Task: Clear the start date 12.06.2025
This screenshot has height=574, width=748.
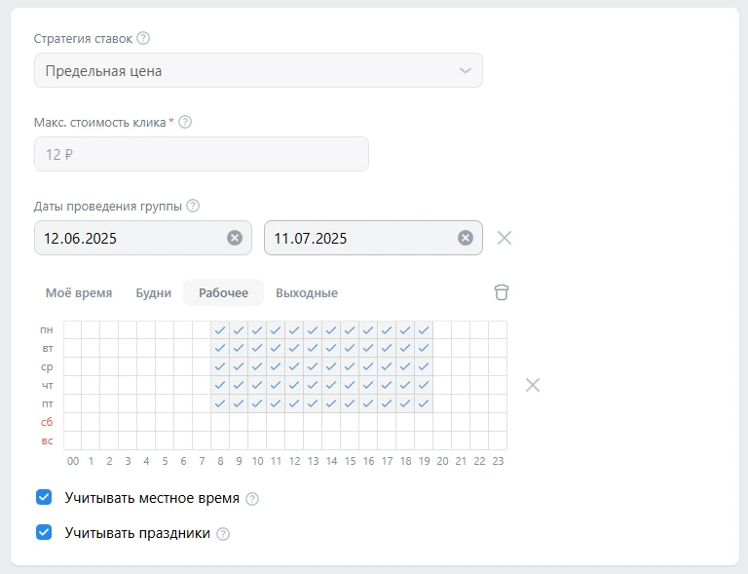Action: coord(235,238)
